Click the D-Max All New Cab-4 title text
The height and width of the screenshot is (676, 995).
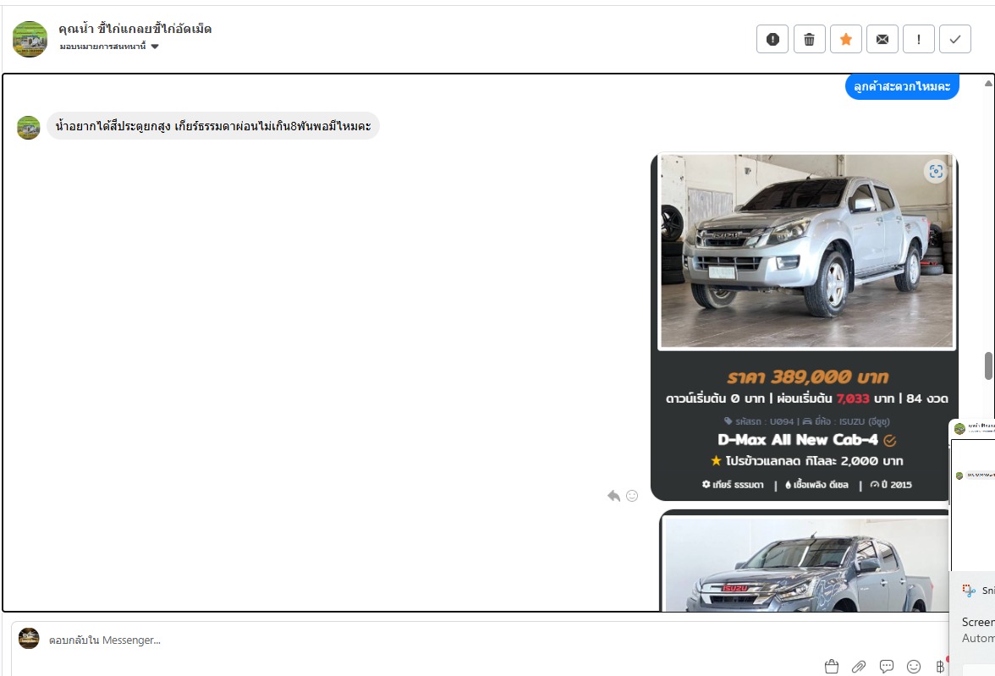coord(798,439)
